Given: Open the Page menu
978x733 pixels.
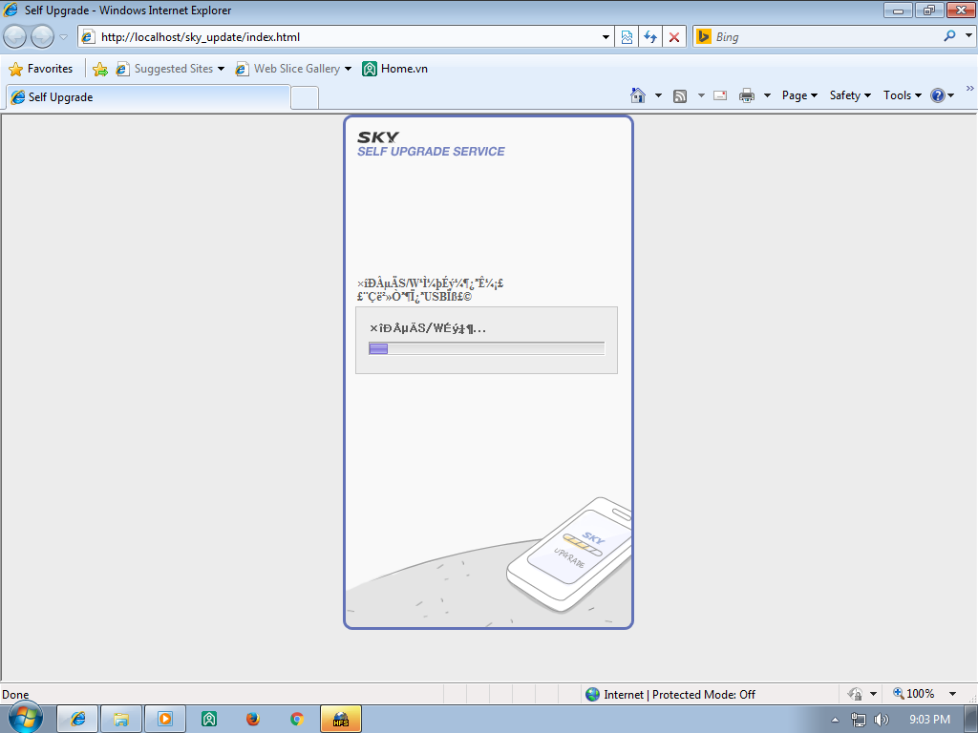Looking at the screenshot, I should 799,95.
